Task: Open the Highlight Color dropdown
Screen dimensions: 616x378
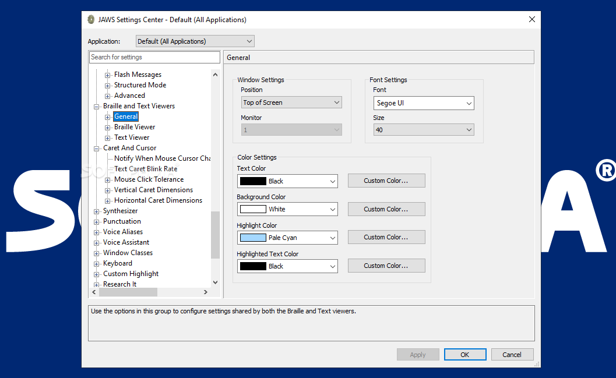Action: (287, 238)
